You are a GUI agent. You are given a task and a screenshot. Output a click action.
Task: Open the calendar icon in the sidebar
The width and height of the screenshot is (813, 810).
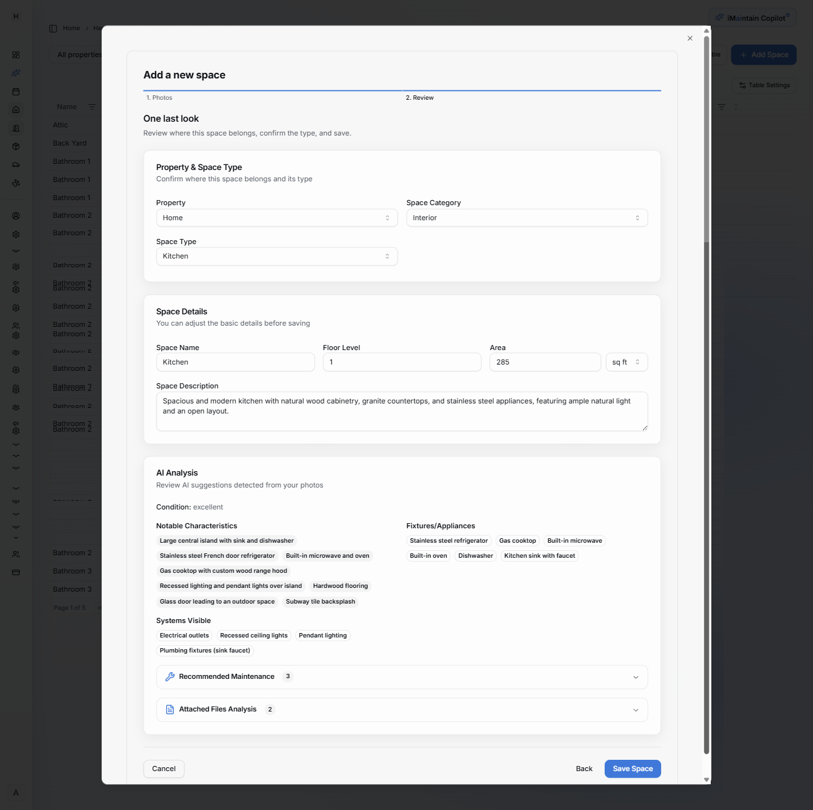coord(16,92)
